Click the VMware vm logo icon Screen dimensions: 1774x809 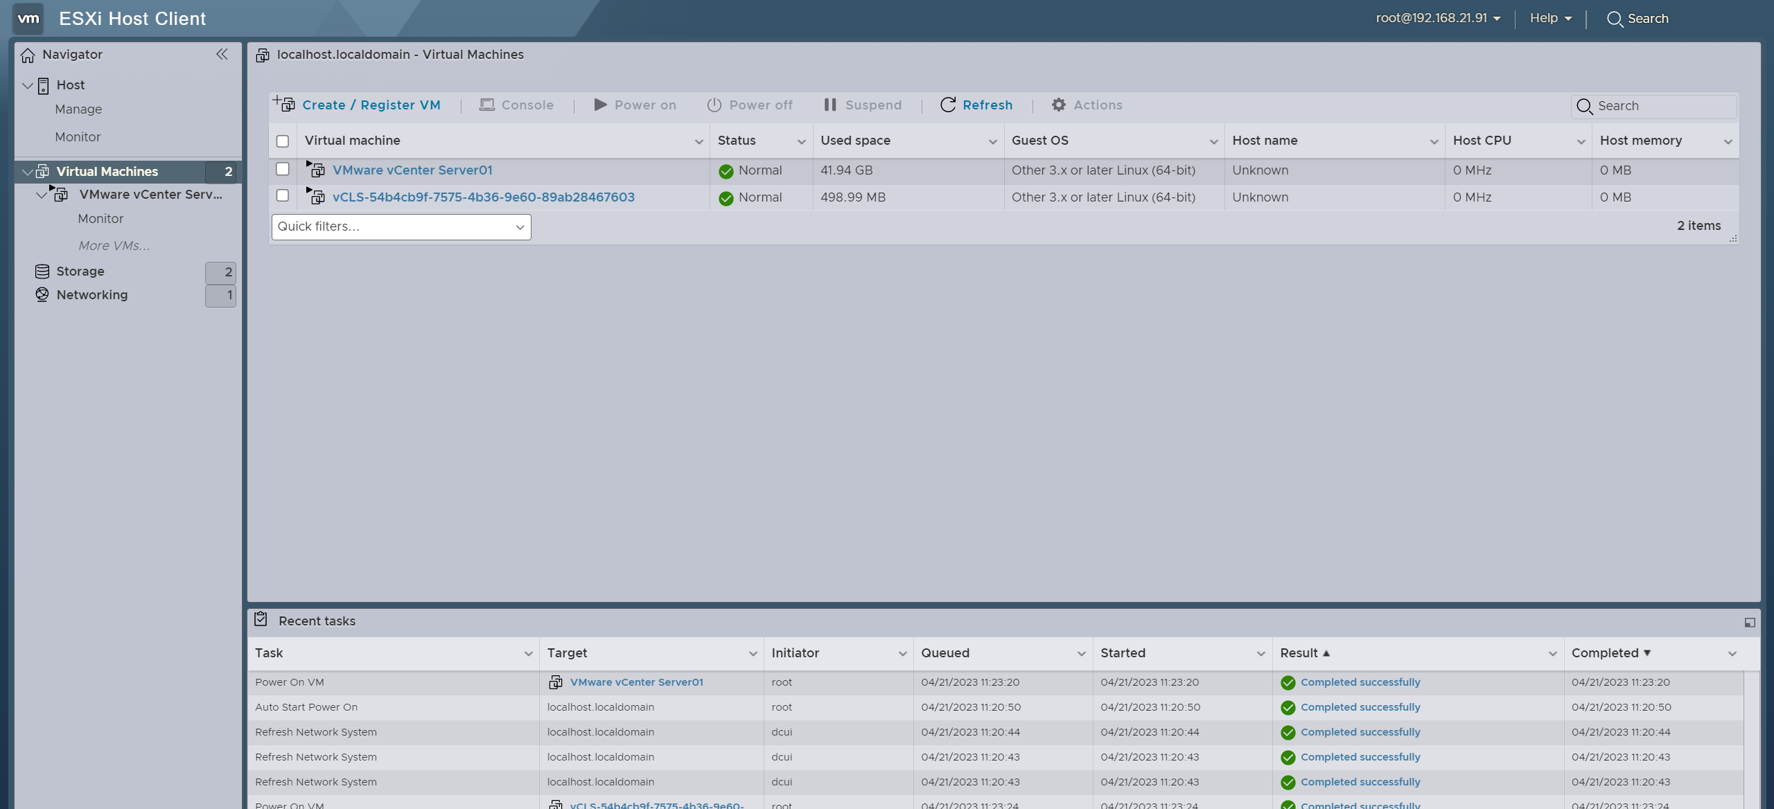click(x=28, y=18)
